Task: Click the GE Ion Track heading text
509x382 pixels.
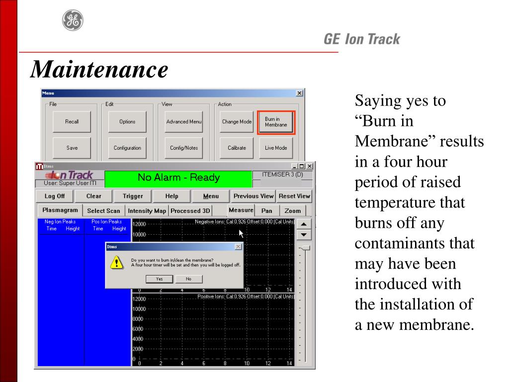Action: coord(362,39)
